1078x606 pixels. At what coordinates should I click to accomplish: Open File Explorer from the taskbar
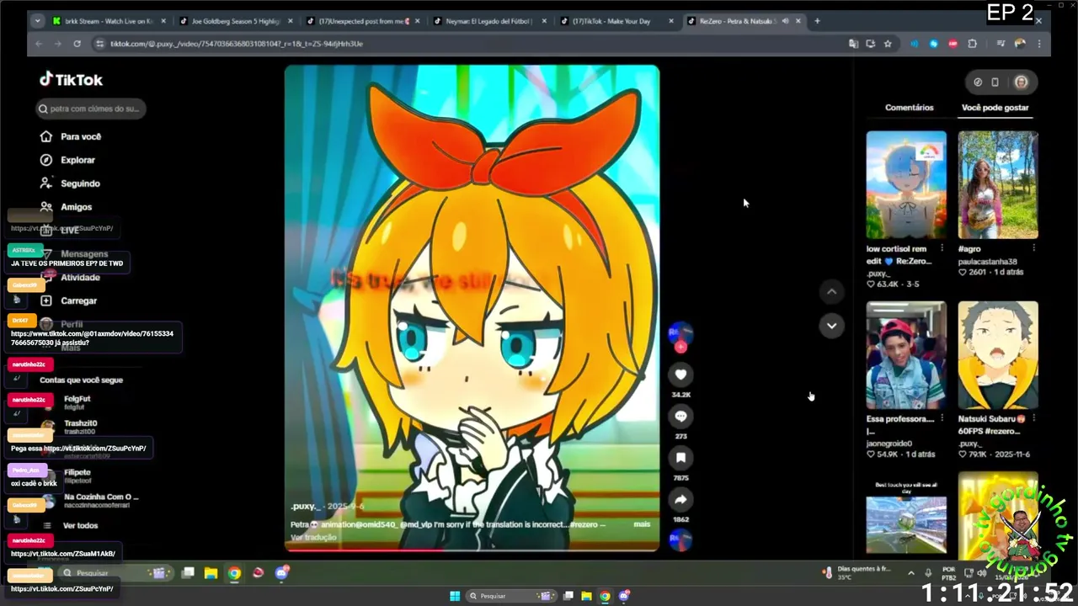tap(586, 596)
